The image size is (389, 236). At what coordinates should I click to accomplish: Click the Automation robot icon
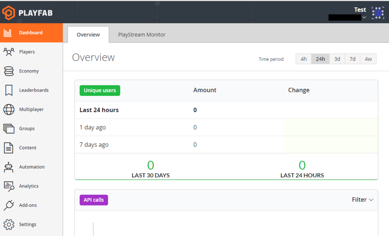click(x=9, y=167)
